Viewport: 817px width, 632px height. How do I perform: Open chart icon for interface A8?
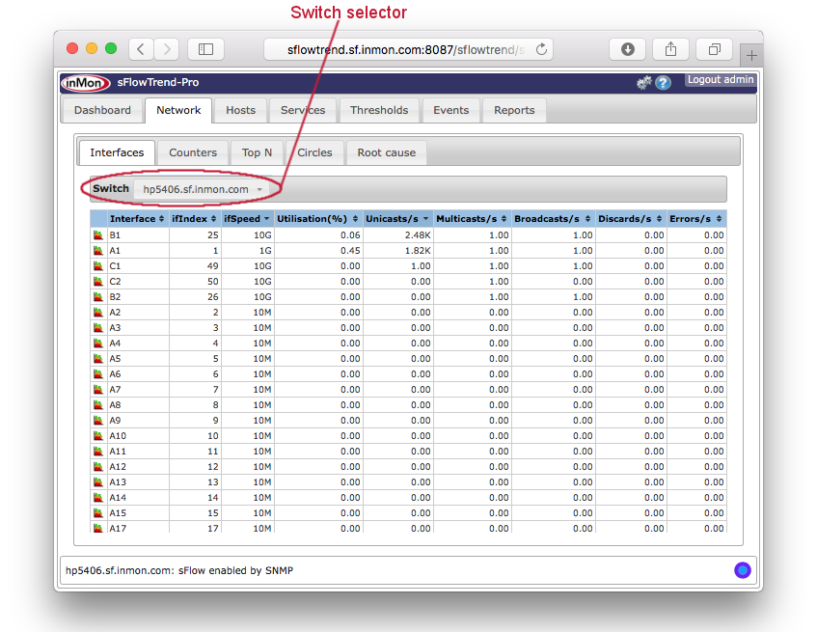click(x=98, y=405)
